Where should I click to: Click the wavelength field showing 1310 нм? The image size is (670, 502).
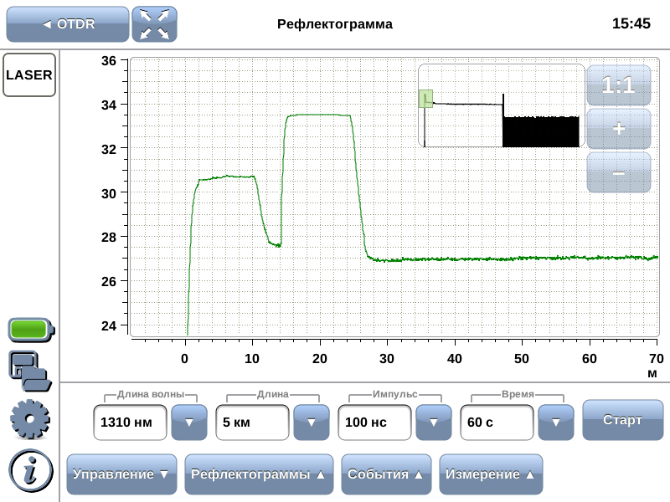click(x=130, y=423)
